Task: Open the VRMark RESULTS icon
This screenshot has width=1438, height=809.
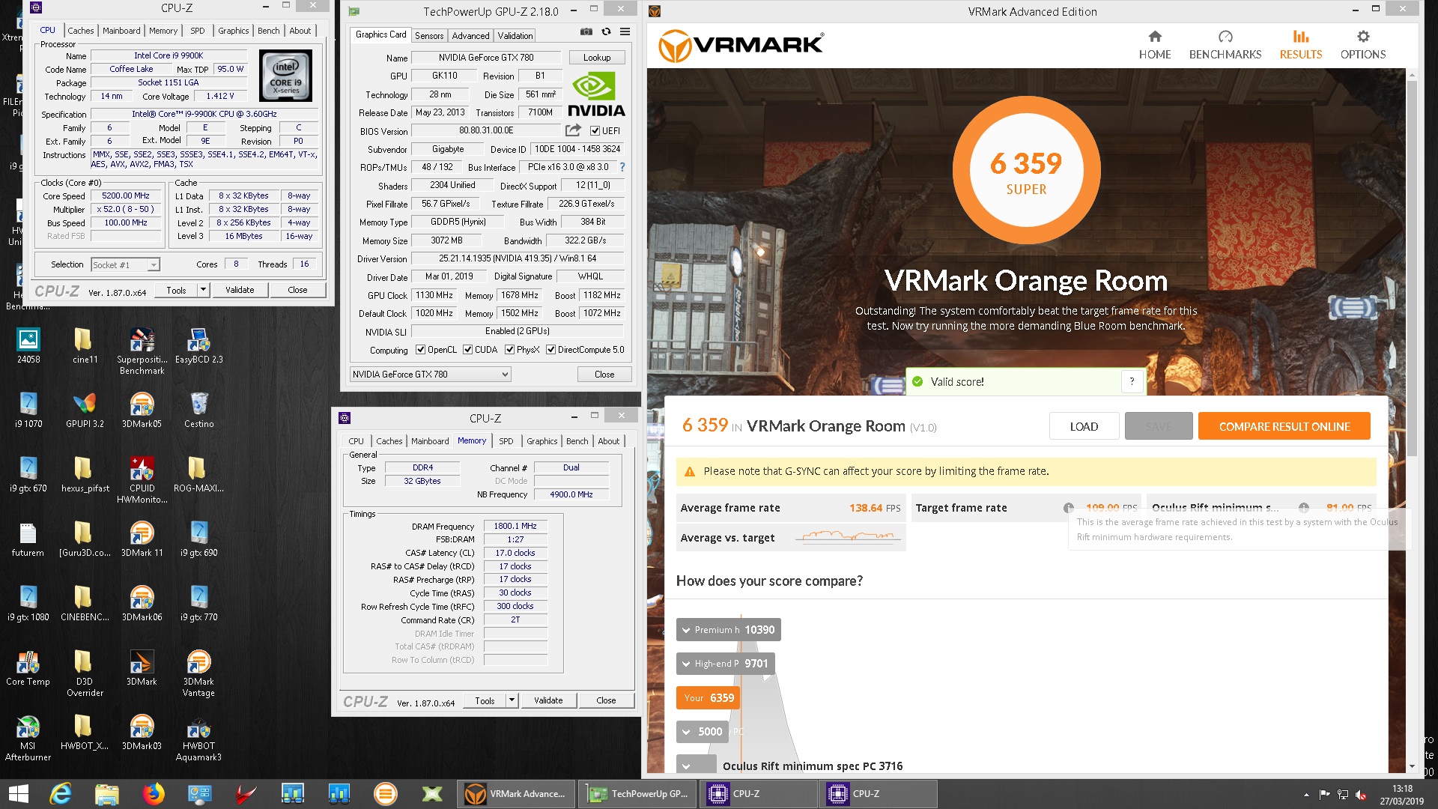Action: pos(1300,37)
